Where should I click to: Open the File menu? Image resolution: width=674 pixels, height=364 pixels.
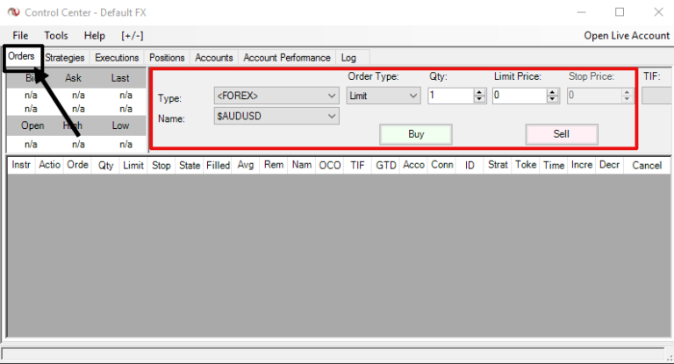[x=20, y=36]
